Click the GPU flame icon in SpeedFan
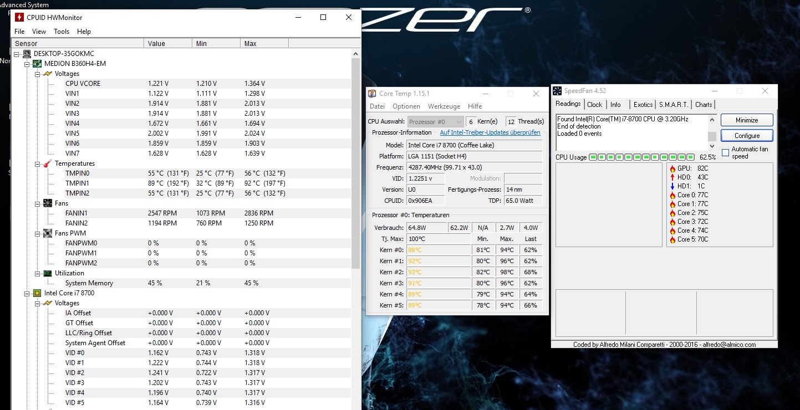Viewport: 800px width, 410px height. pyautogui.click(x=672, y=168)
